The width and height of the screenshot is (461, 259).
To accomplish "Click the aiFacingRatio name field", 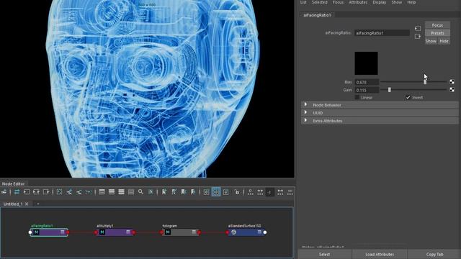I will click(x=382, y=33).
